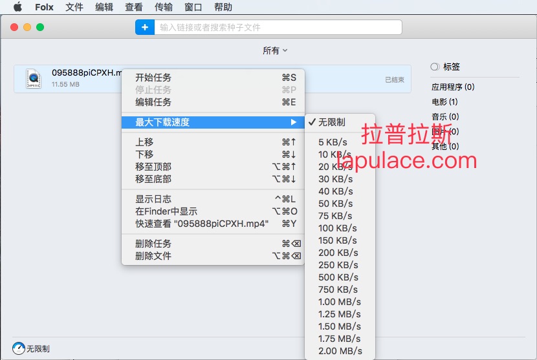Set max speed to 1.00 MB/s
The image size is (537, 360).
pyautogui.click(x=340, y=302)
